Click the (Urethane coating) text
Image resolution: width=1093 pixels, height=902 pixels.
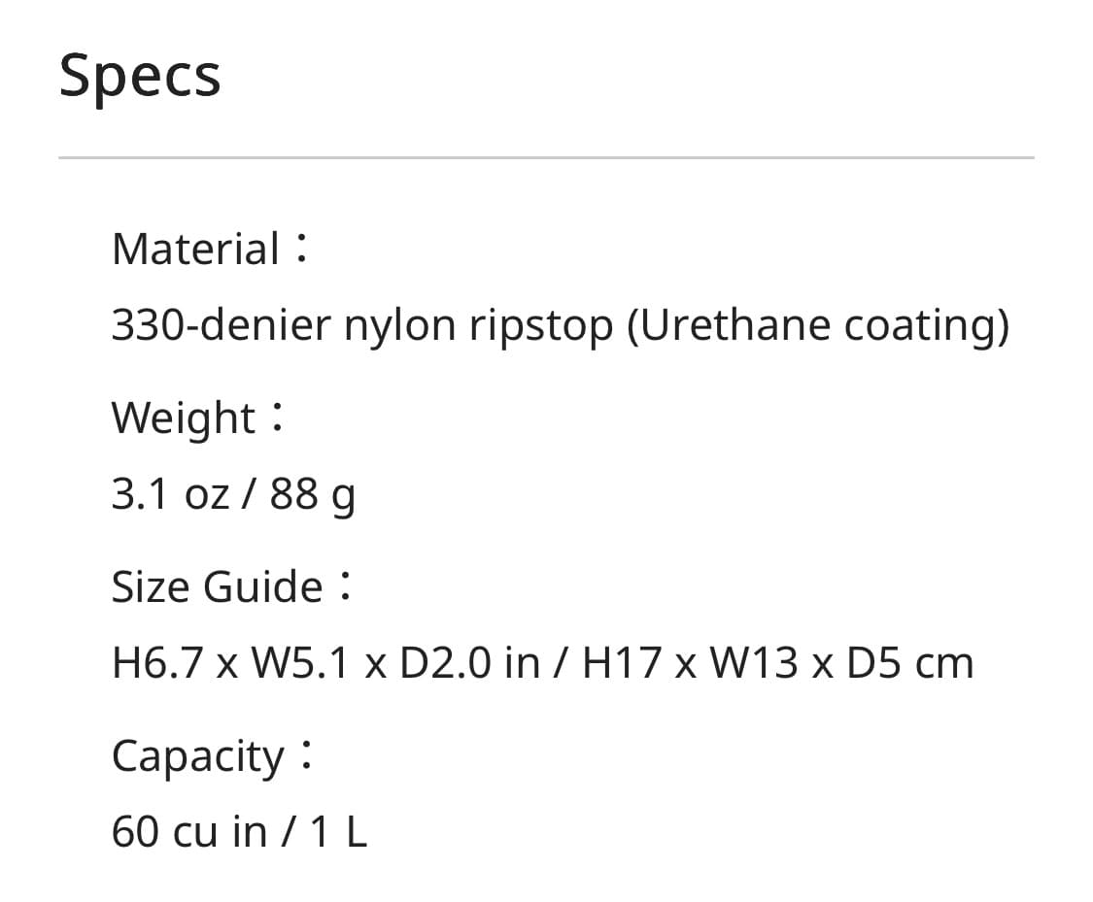tap(818, 326)
